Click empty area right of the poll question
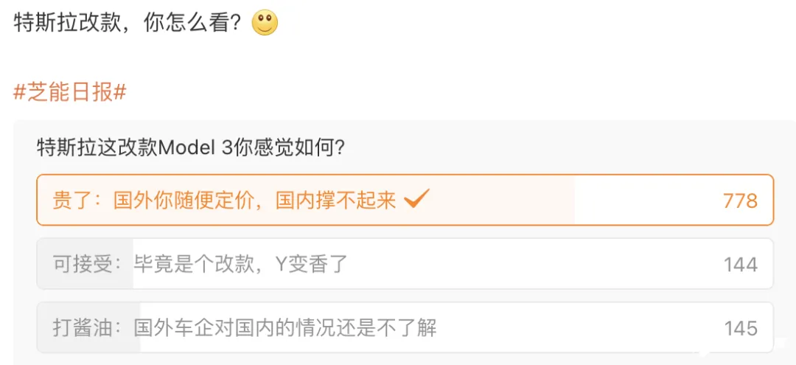Screen dimensions: 796x365 pyautogui.click(x=559, y=149)
